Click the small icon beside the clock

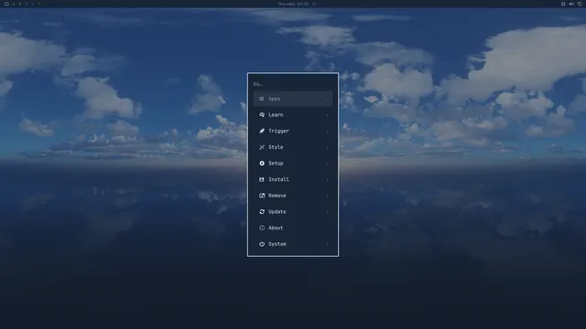pos(314,4)
